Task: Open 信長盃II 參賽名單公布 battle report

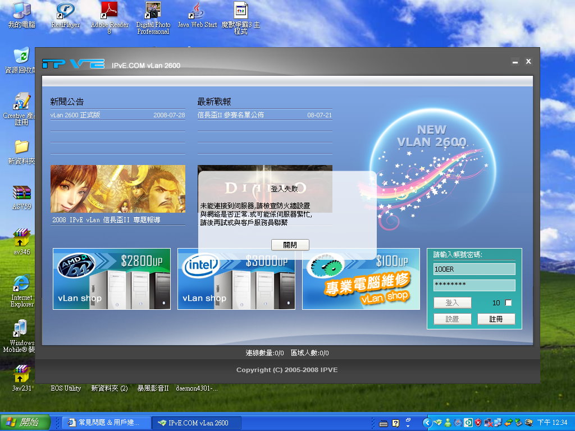Action: 231,115
